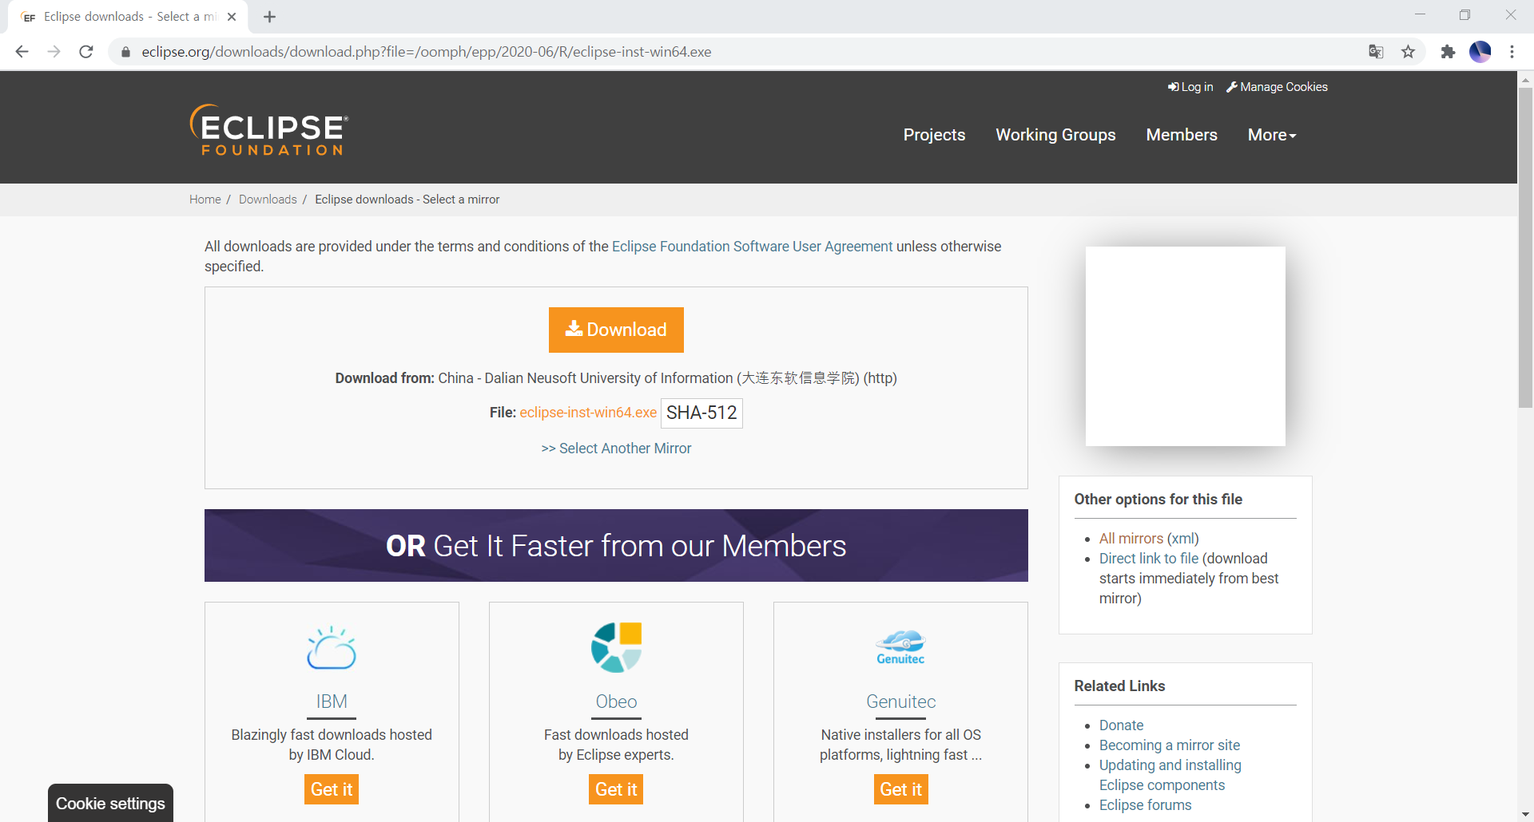Reload the page with the refresh icon
This screenshot has width=1534, height=822.
point(86,52)
